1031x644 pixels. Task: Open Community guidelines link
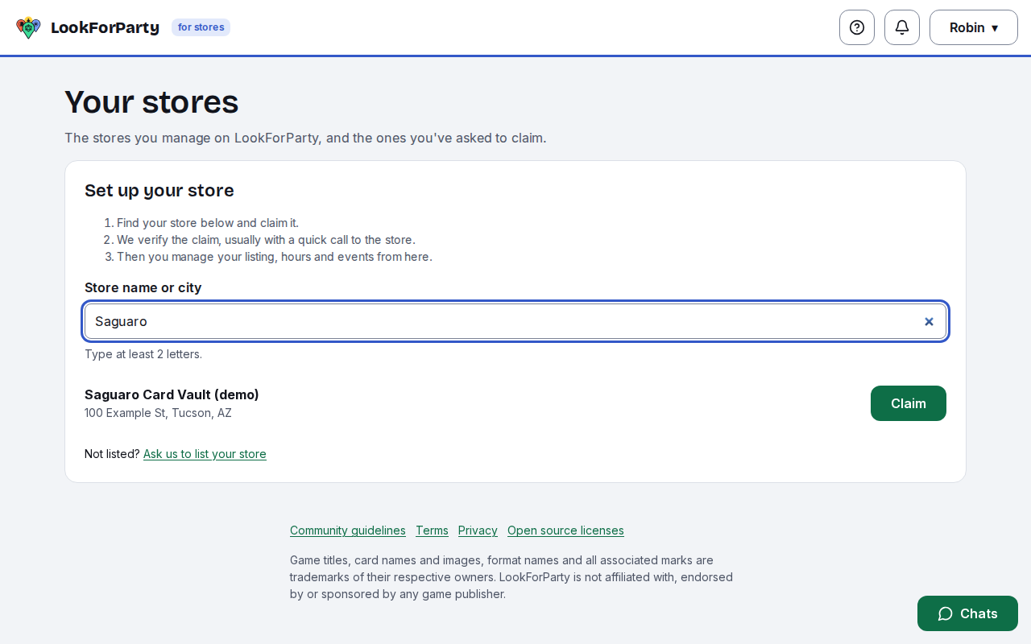(x=348, y=530)
